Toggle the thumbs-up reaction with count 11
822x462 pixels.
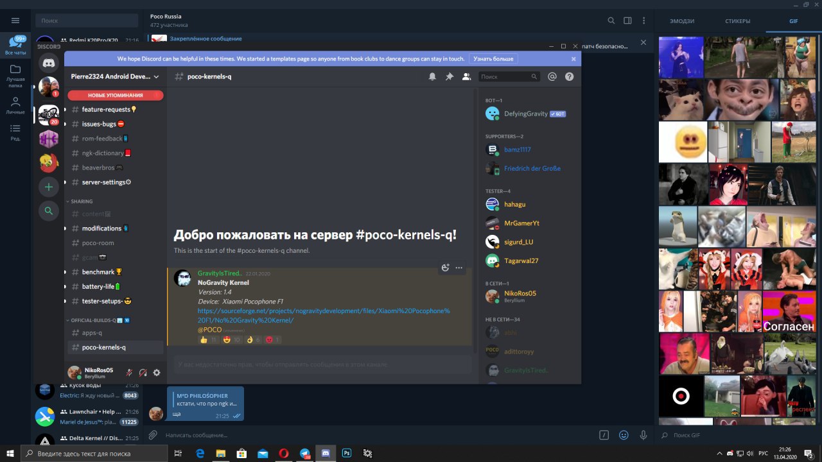coord(208,339)
